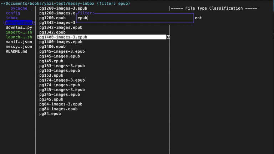Click icon right of messy-inbox folder
The width and height of the screenshot is (274, 154).
click(x=34, y=22)
